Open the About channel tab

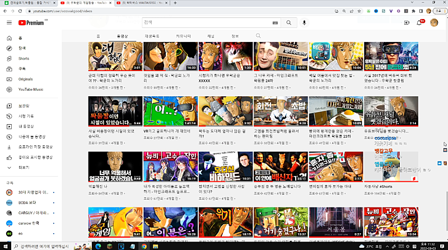pos(235,36)
